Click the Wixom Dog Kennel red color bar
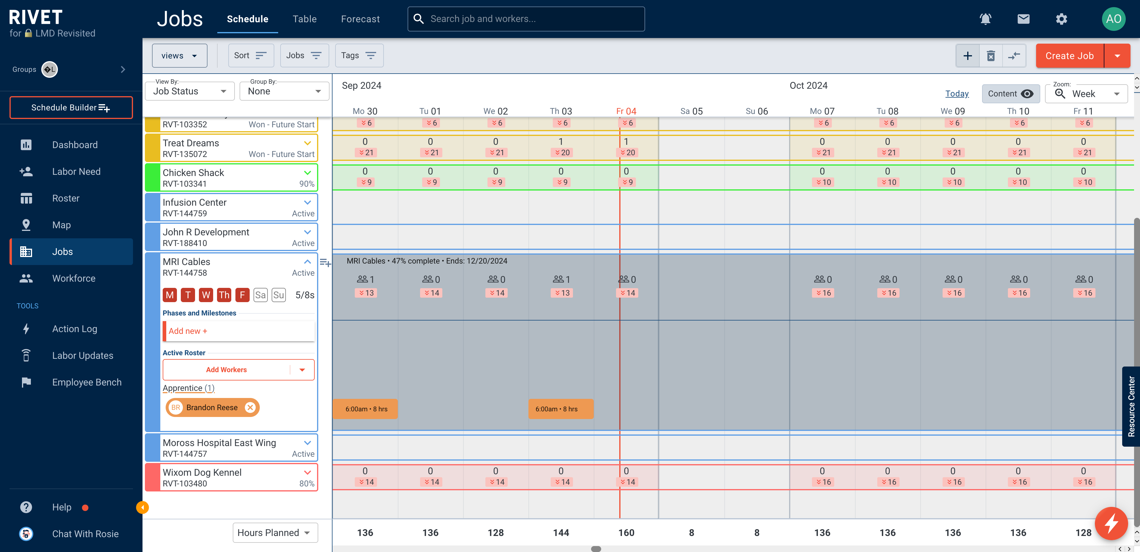1140x552 pixels. (152, 477)
